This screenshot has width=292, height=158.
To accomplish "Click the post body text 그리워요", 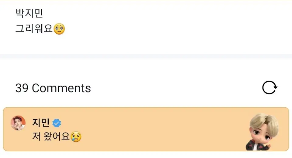I will [x=34, y=29].
